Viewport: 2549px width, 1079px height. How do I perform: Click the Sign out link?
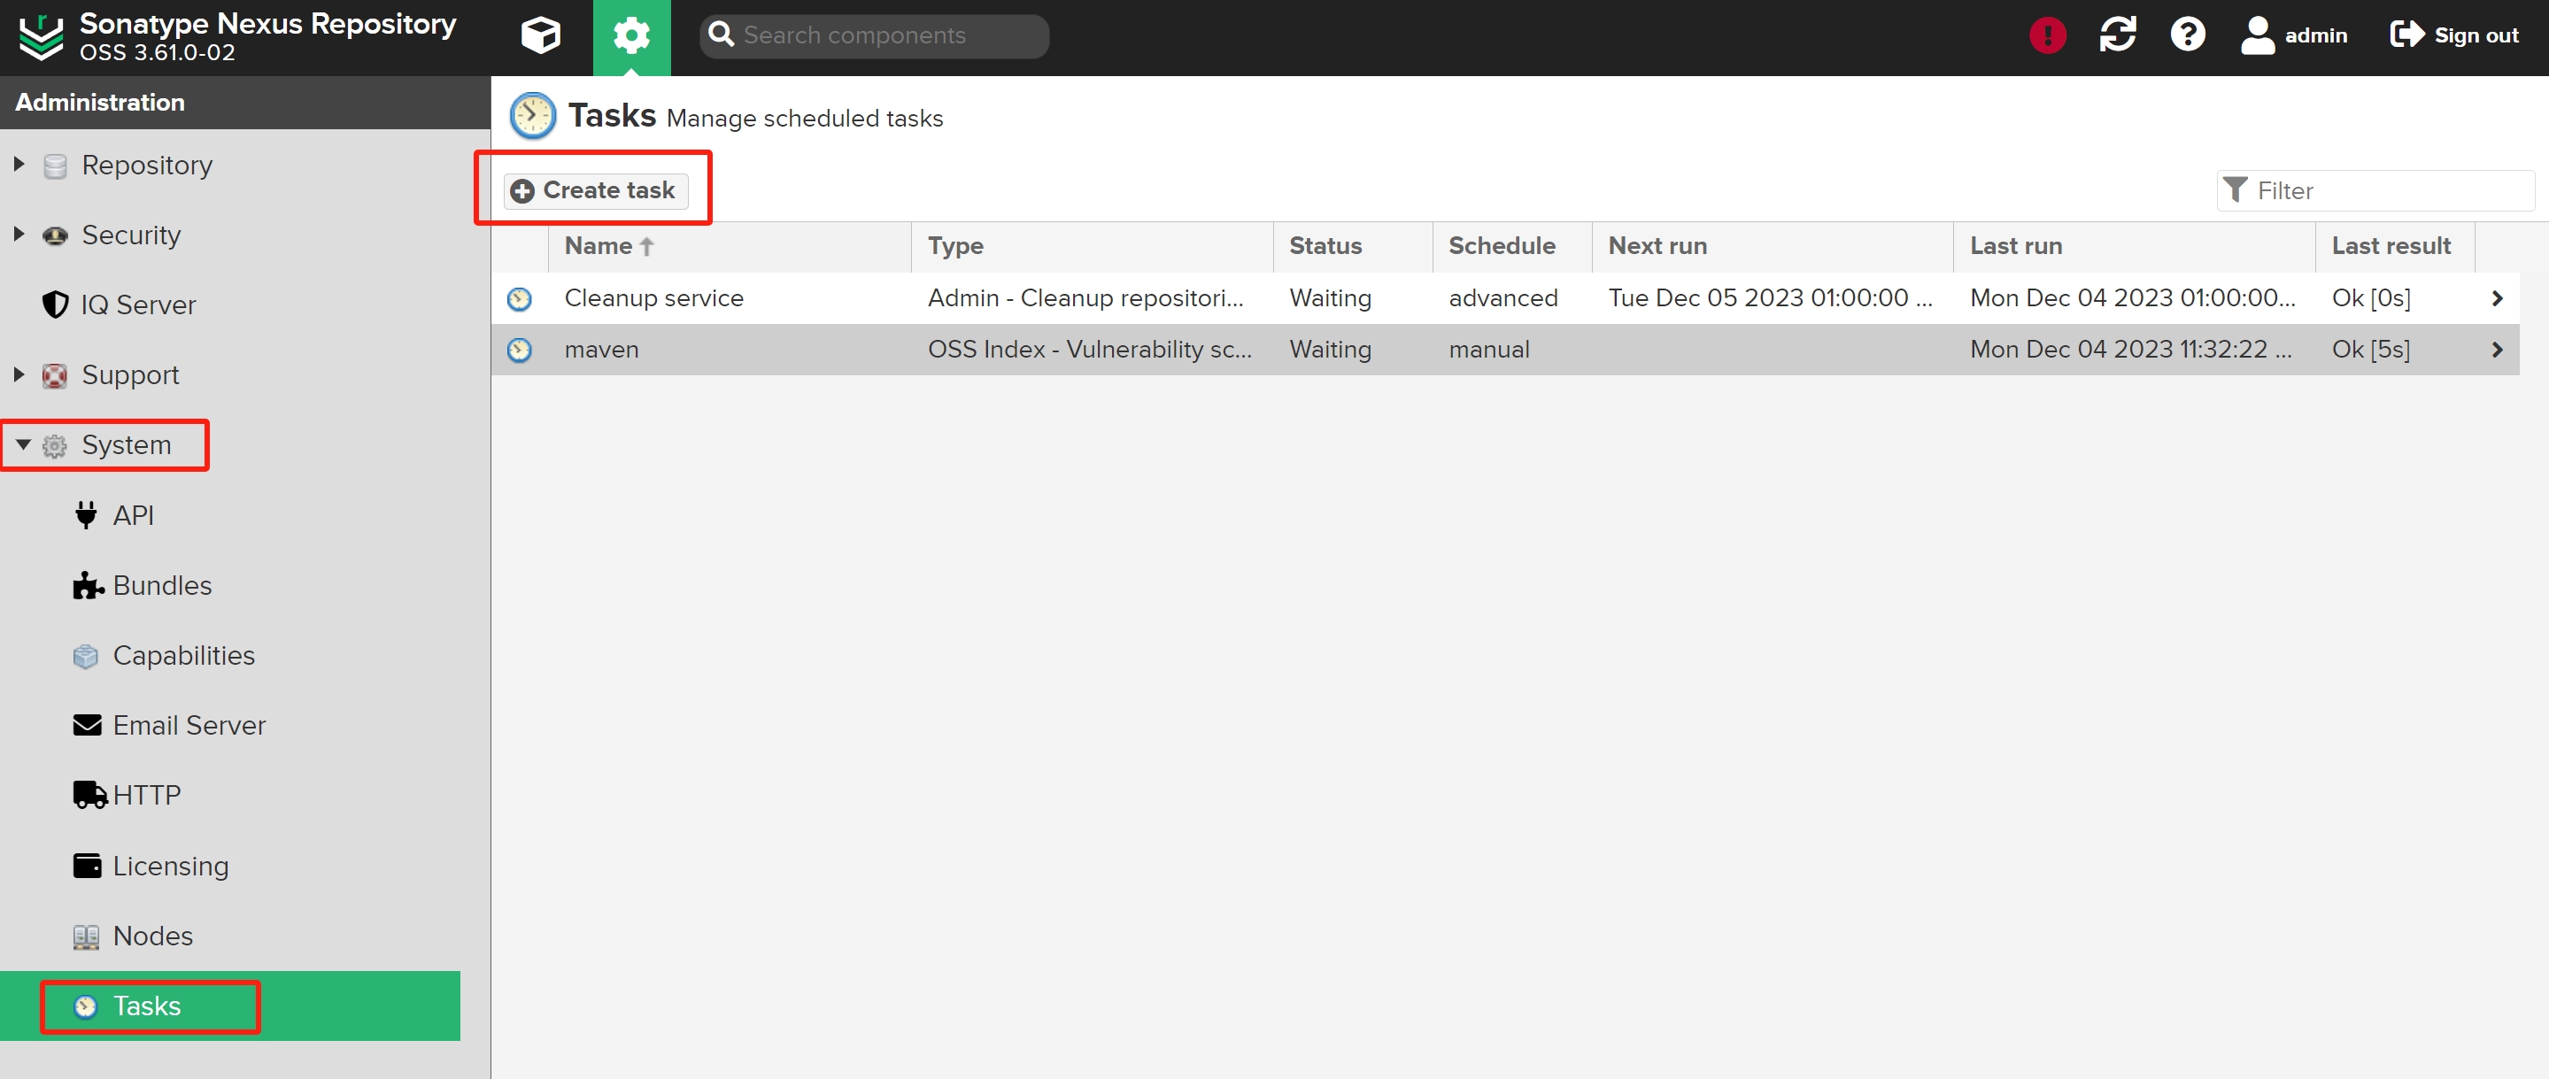2454,35
